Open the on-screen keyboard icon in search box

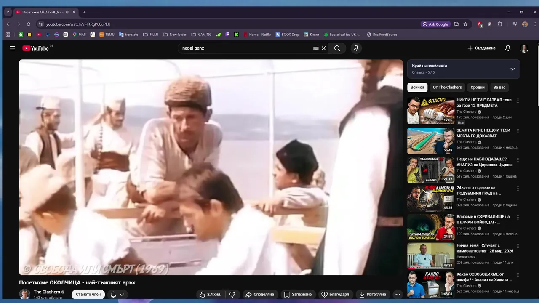[316, 48]
